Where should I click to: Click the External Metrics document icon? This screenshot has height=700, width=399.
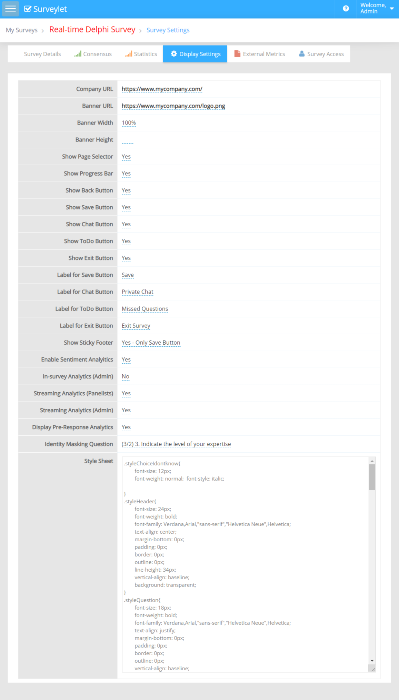[237, 54]
